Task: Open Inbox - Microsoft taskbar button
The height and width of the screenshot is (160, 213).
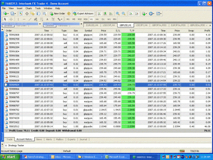Action: 62,157
